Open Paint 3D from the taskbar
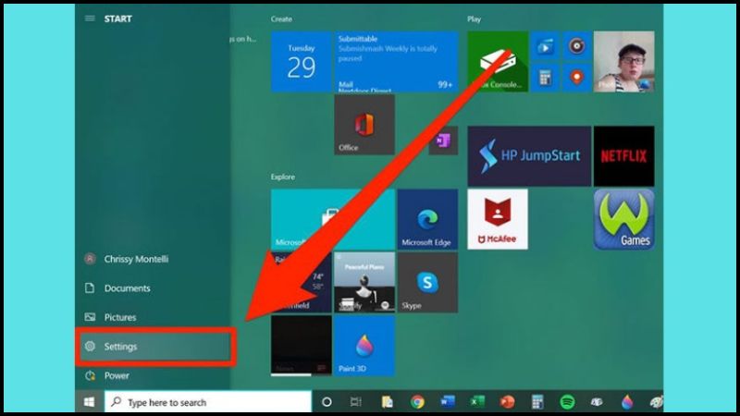Viewport: 740px width, 416px height. (627, 402)
